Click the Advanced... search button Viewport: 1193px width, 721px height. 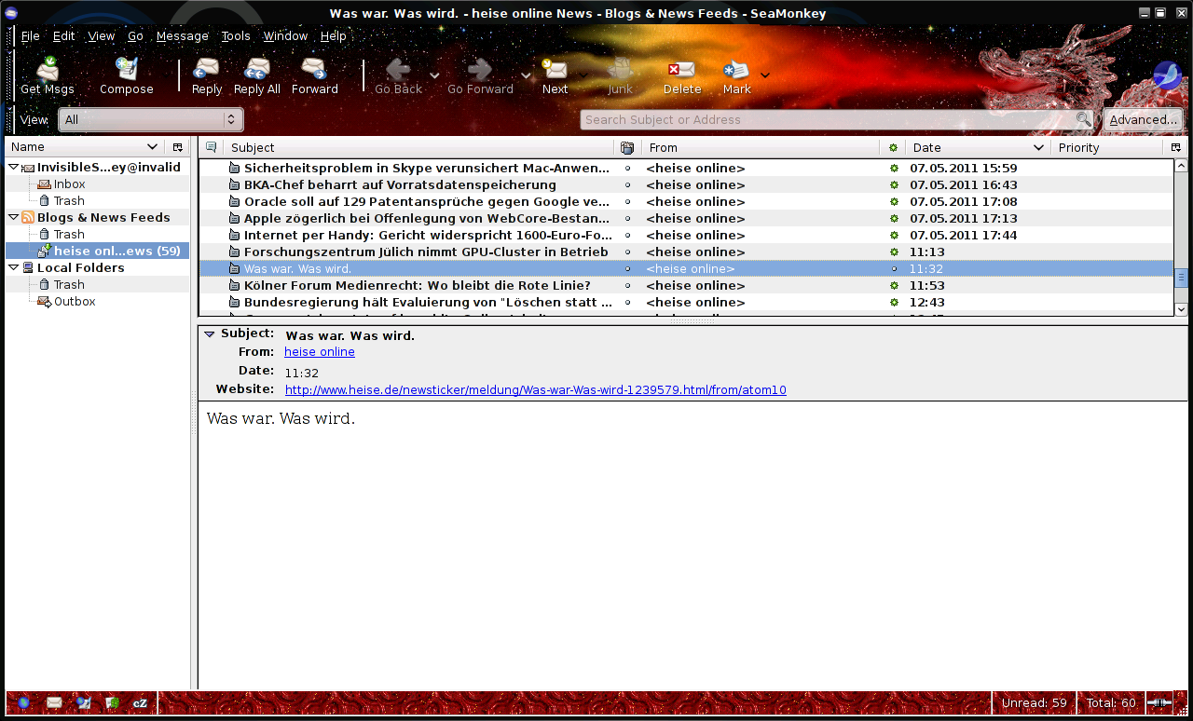(1143, 119)
